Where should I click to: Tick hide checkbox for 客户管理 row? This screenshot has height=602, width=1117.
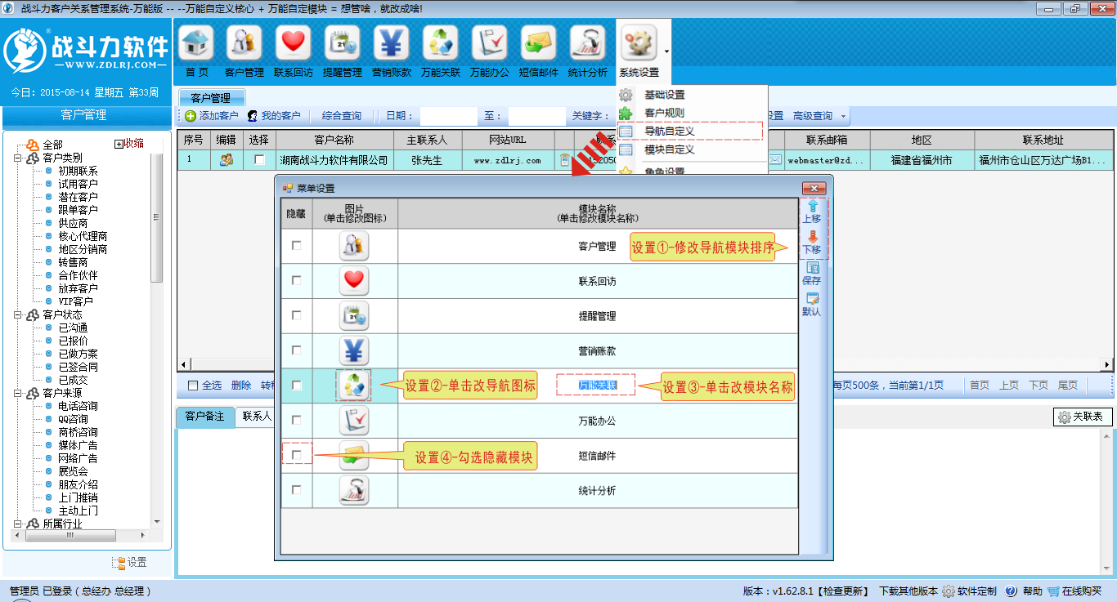click(x=296, y=246)
